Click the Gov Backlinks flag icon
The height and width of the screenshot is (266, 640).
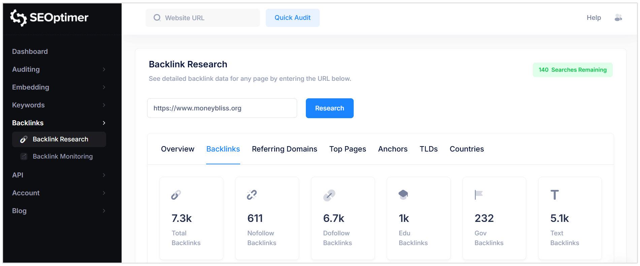479,195
